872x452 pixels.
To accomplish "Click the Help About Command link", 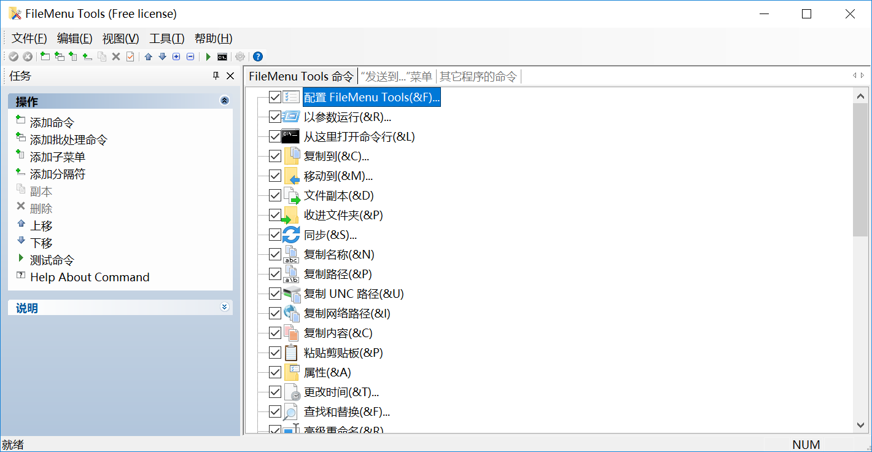I will 90,278.
